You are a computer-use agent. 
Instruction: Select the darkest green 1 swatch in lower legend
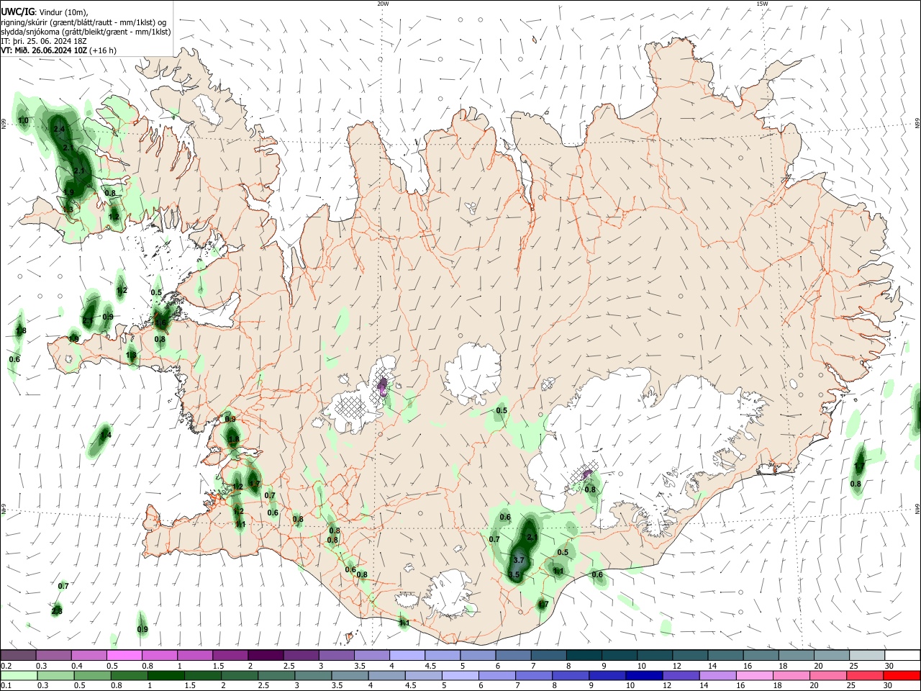pyautogui.click(x=167, y=675)
